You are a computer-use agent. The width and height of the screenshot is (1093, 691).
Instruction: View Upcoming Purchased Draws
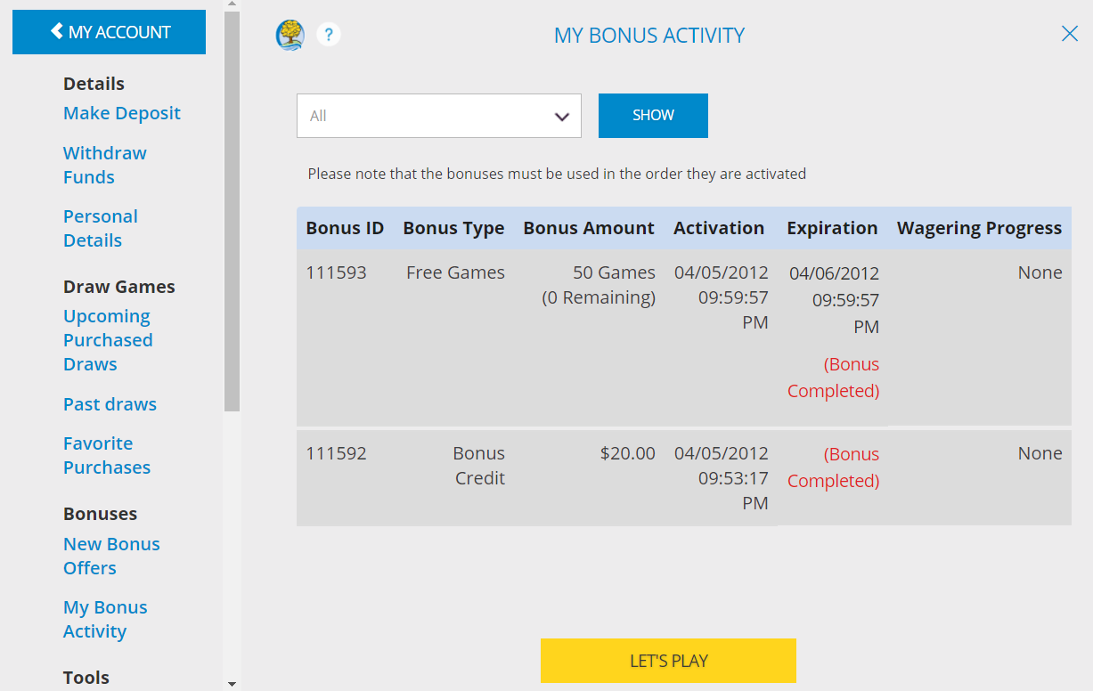pos(107,339)
